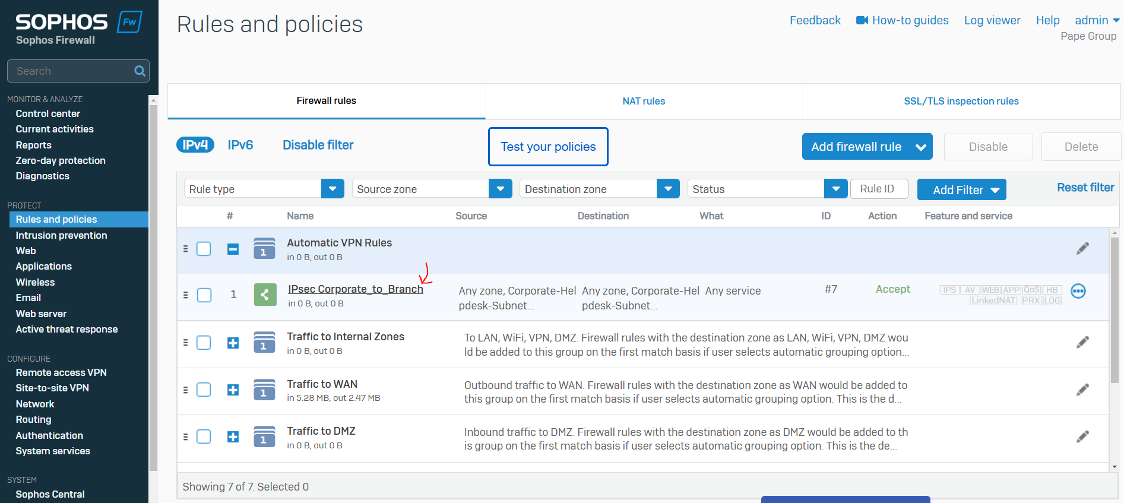
Task: Edit Traffic to WAN group pencil icon
Action: click(1082, 389)
